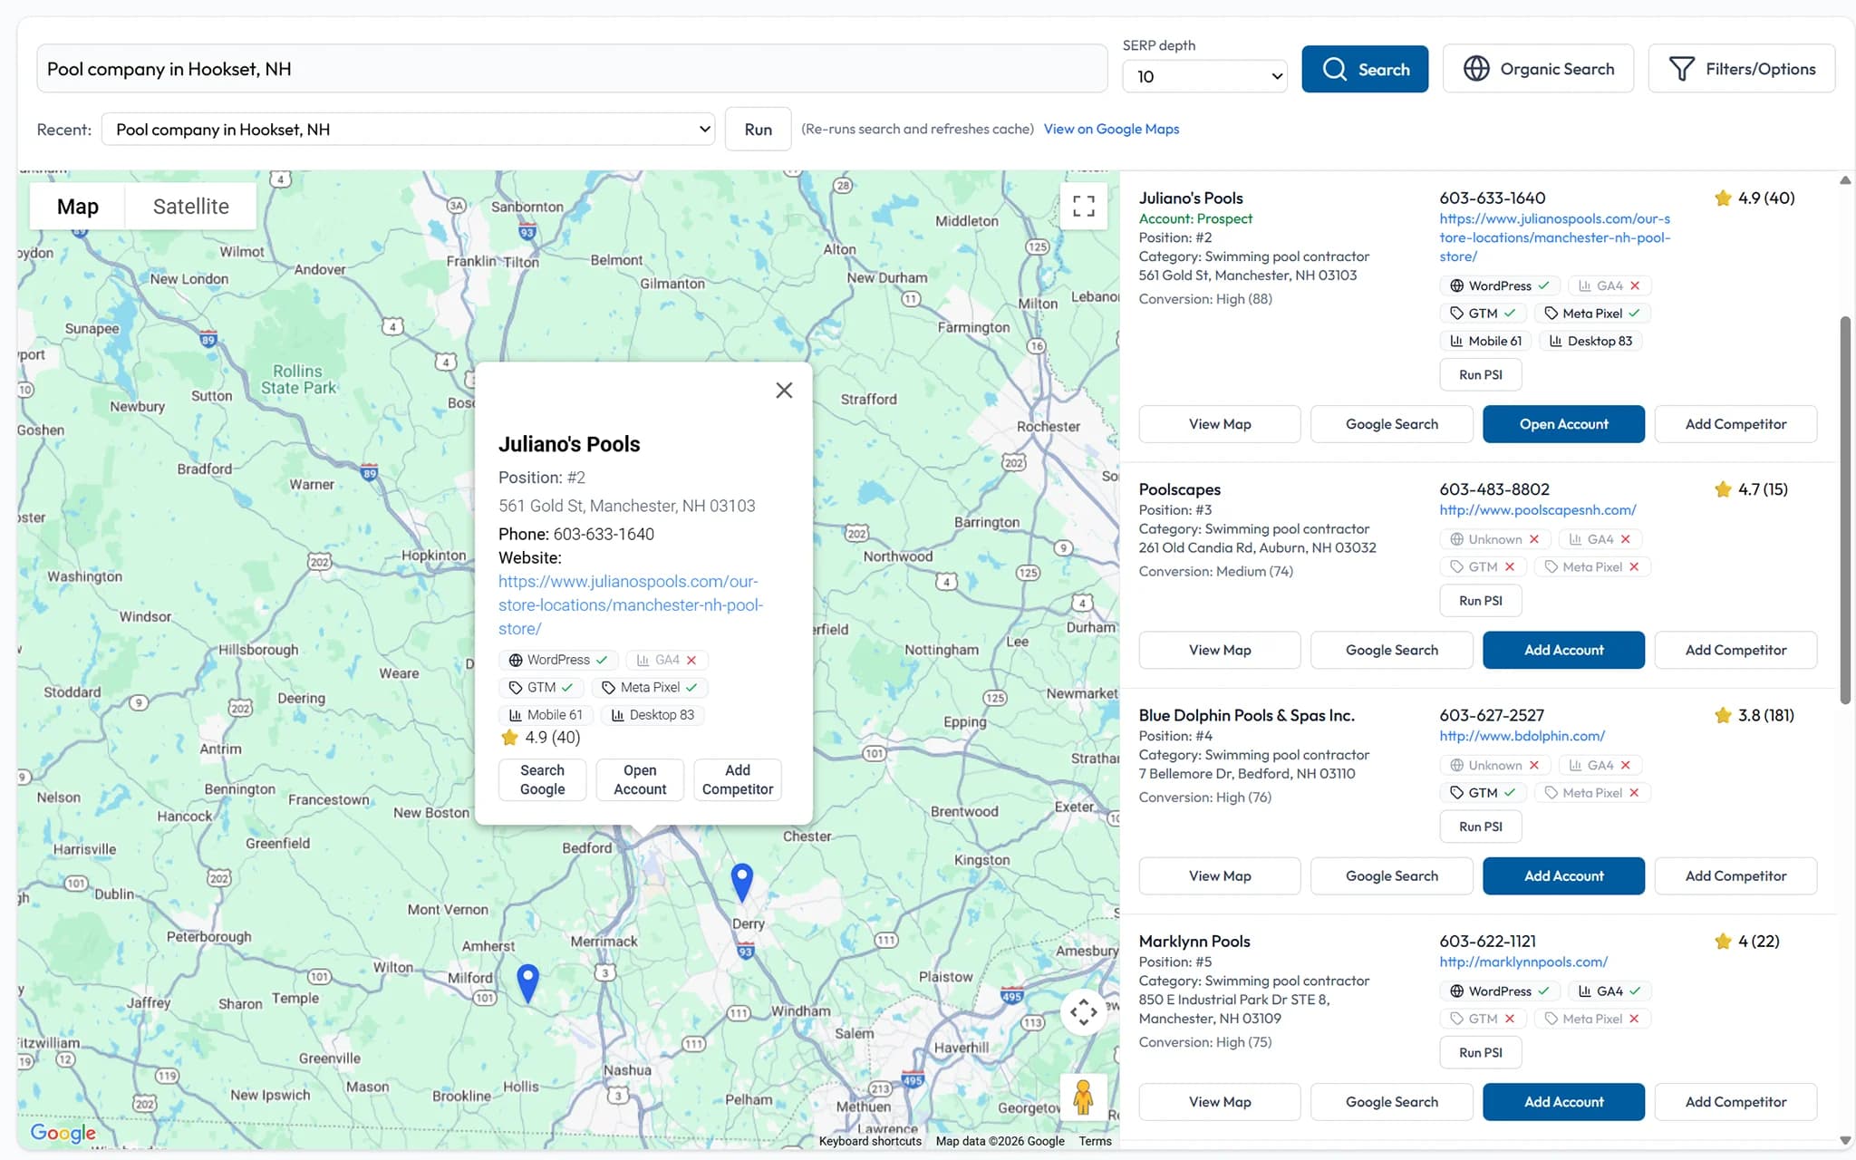Run PSI for Poolscapes
The width and height of the screenshot is (1856, 1160).
click(1480, 600)
